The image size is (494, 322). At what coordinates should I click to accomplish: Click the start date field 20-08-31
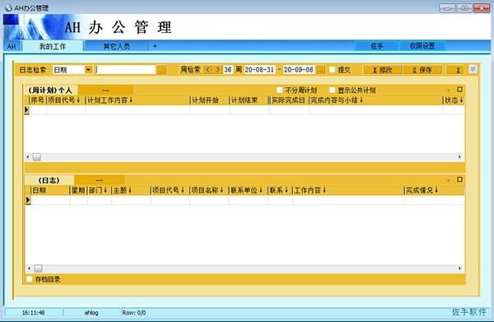pyautogui.click(x=259, y=70)
